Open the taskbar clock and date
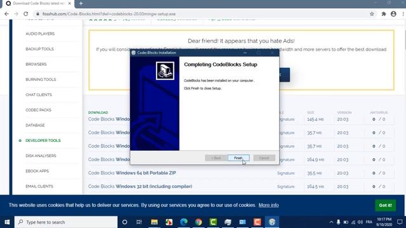Image resolution: width=406 pixels, height=228 pixels. (384, 222)
